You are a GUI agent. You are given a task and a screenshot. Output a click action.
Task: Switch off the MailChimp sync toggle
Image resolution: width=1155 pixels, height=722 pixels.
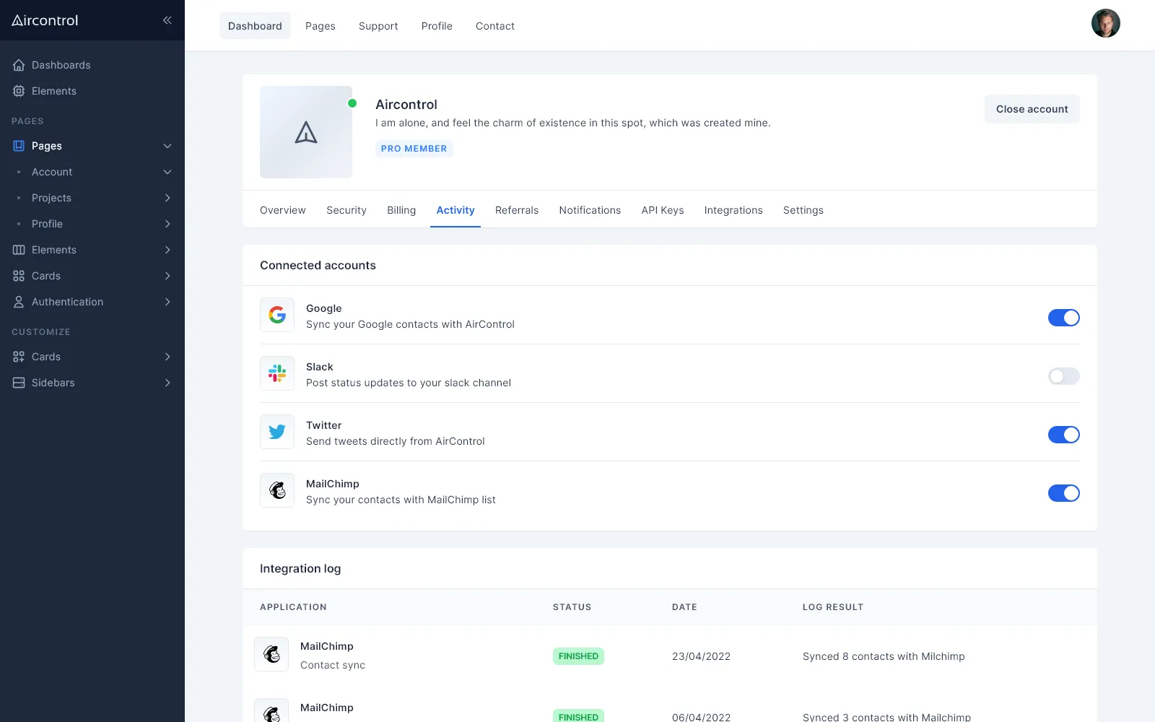(x=1064, y=493)
